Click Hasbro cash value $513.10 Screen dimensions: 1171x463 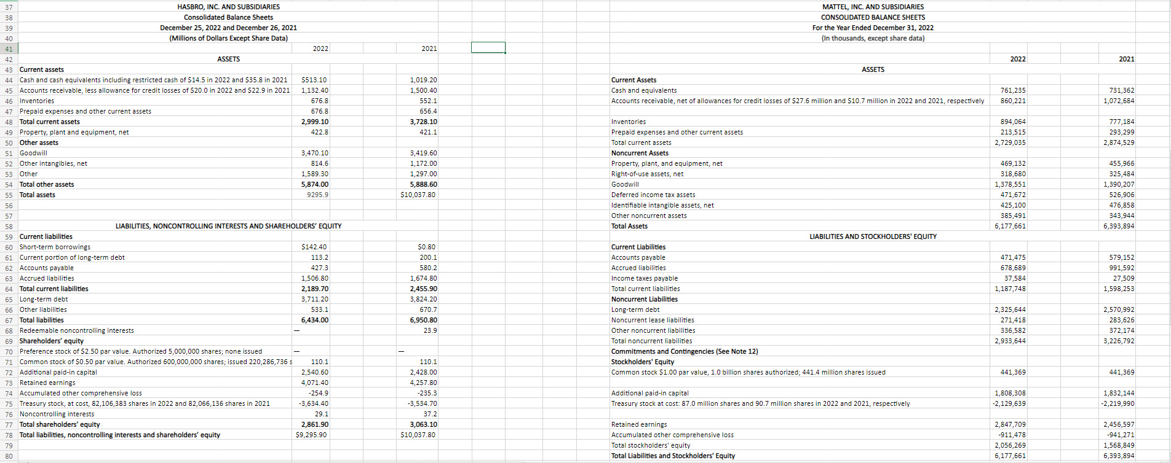[314, 80]
